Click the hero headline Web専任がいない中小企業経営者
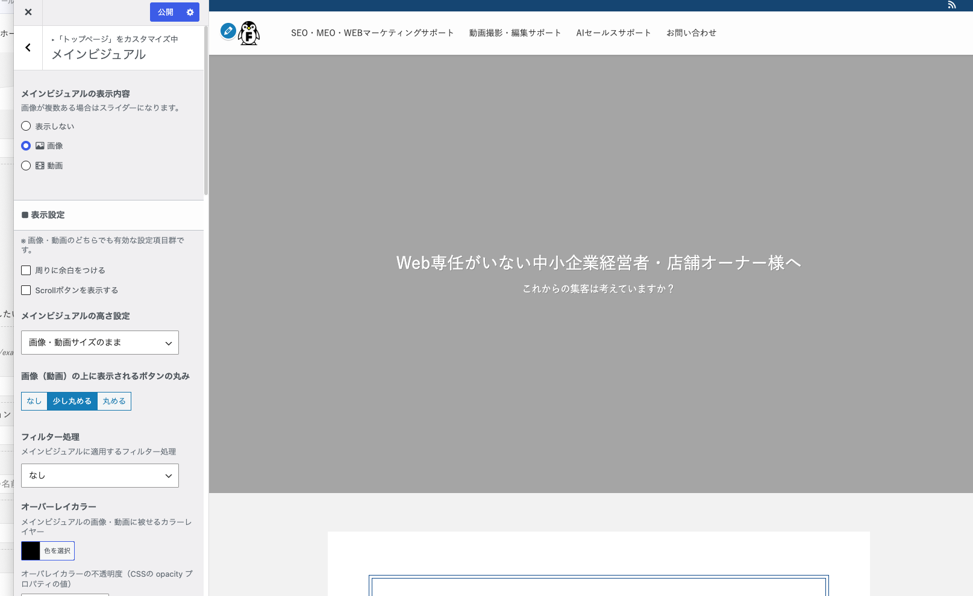 pos(598,263)
